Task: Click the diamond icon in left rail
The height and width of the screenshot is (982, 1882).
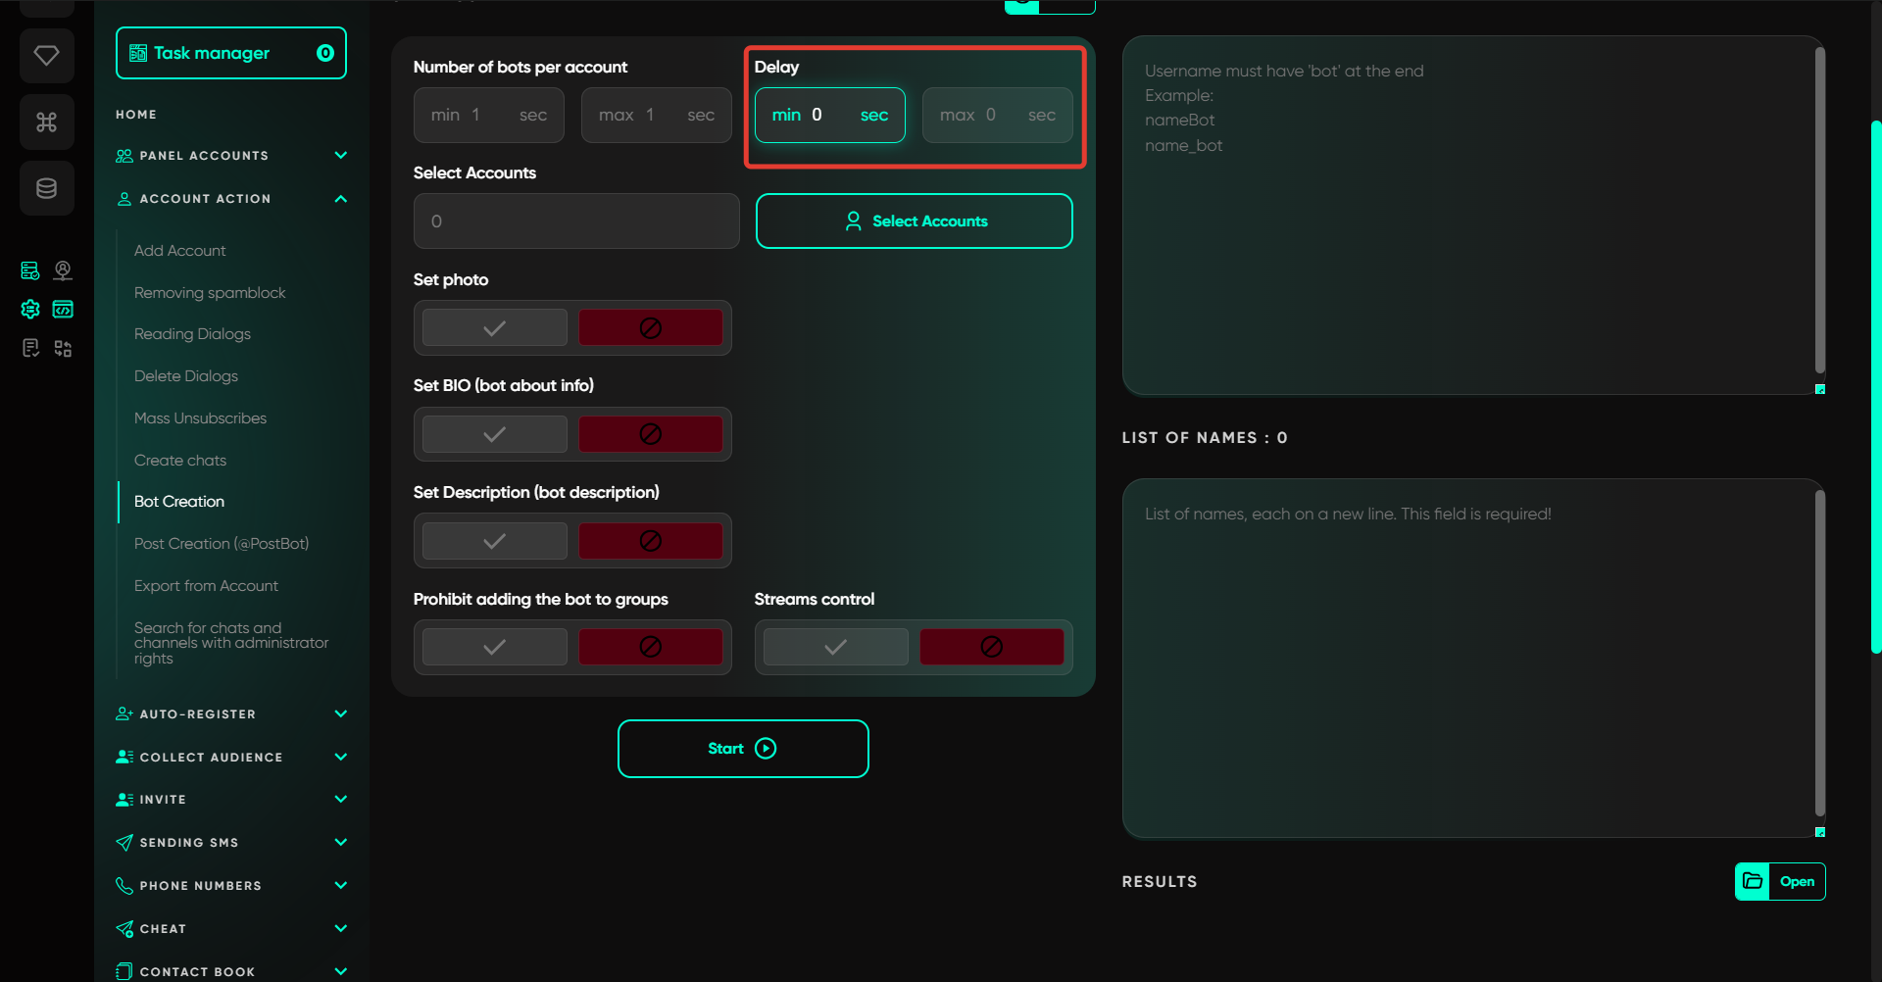Action: 46,56
